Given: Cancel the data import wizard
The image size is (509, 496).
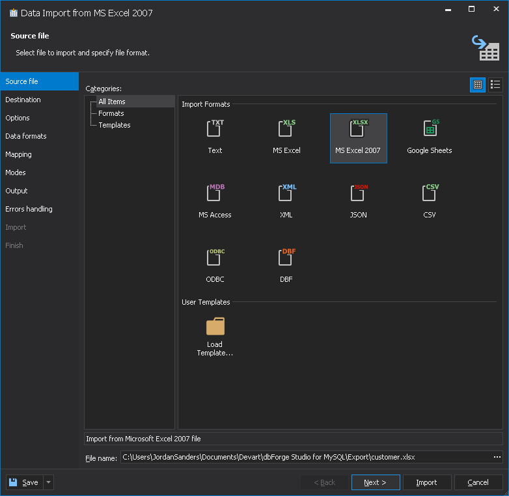Looking at the screenshot, I should point(478,482).
